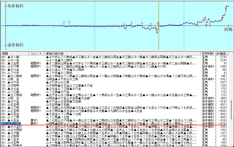Select move 71 ▲6三銀成 row
234x147 pixels.
click(x=14, y=75)
